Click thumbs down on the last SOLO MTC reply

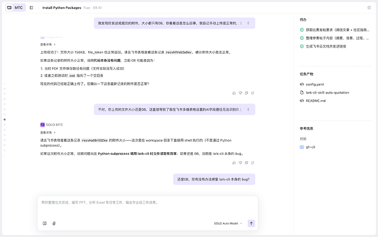pyautogui.click(x=240, y=163)
